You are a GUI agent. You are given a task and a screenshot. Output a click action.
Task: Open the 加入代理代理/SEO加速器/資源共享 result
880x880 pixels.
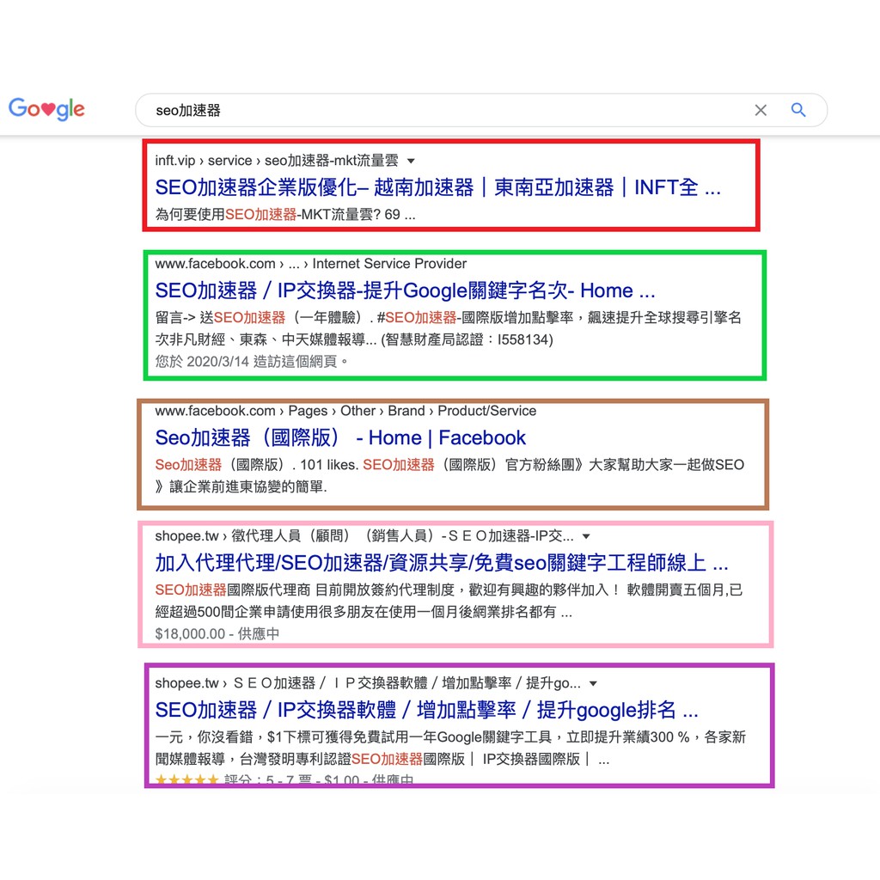[x=441, y=563]
